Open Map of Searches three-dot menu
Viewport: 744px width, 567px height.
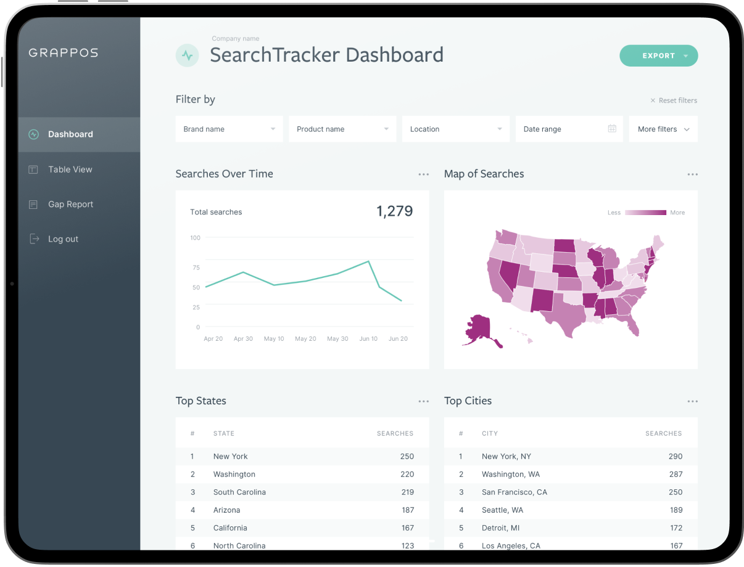click(692, 174)
